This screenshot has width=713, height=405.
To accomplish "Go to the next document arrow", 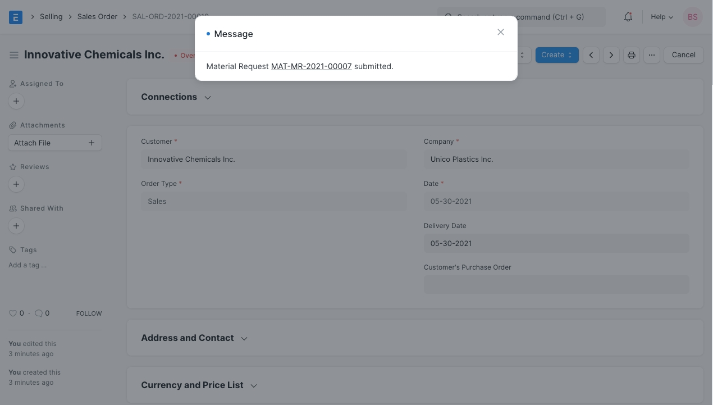I will tap(611, 55).
